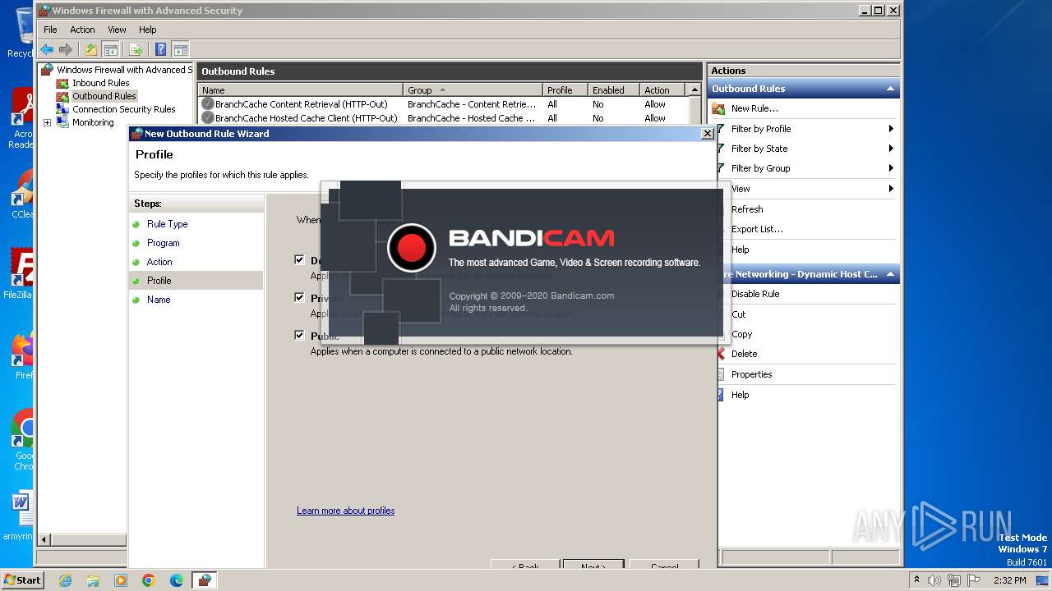The height and width of the screenshot is (591, 1052).
Task: Expand the Monitoring tree node
Action: [x=47, y=123]
